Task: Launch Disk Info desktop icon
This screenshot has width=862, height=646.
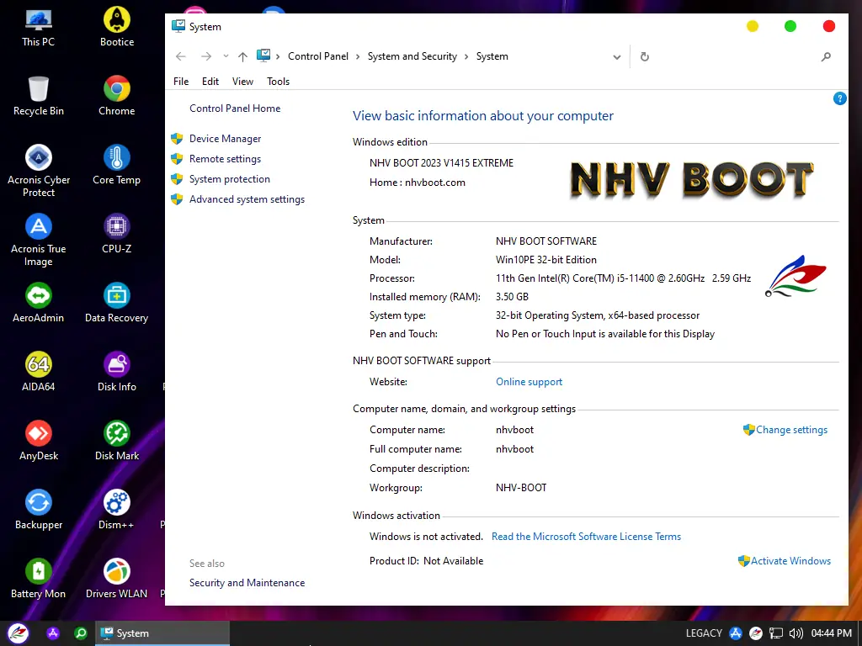Action: pyautogui.click(x=116, y=372)
